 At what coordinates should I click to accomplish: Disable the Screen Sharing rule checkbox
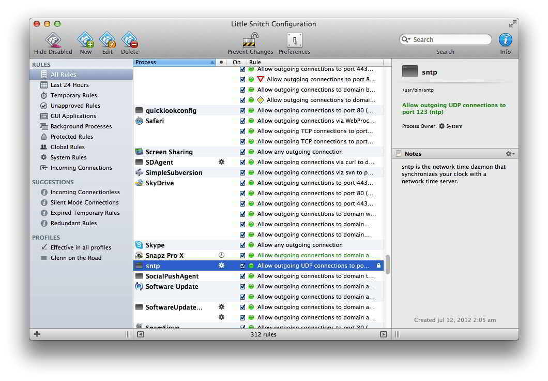tap(242, 152)
